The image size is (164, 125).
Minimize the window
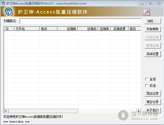pyautogui.click(x=142, y=4)
